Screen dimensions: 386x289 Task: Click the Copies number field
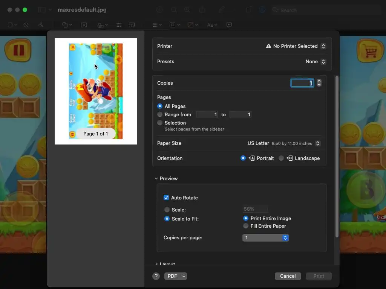pyautogui.click(x=302, y=83)
